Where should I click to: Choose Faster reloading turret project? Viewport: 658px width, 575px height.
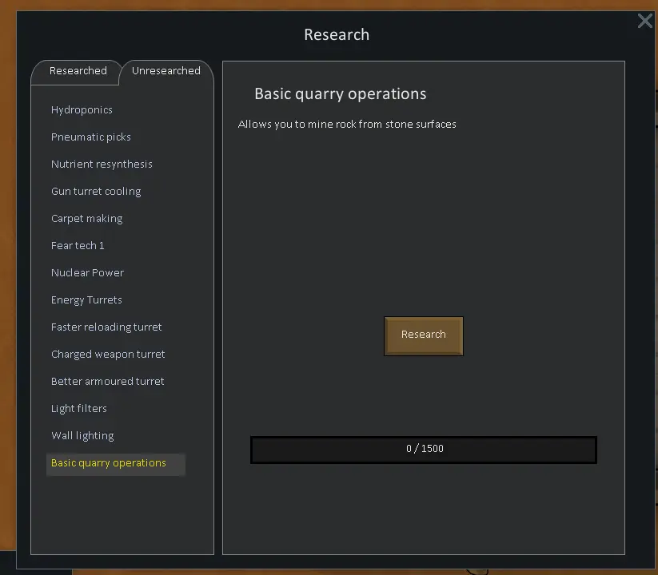click(x=106, y=327)
